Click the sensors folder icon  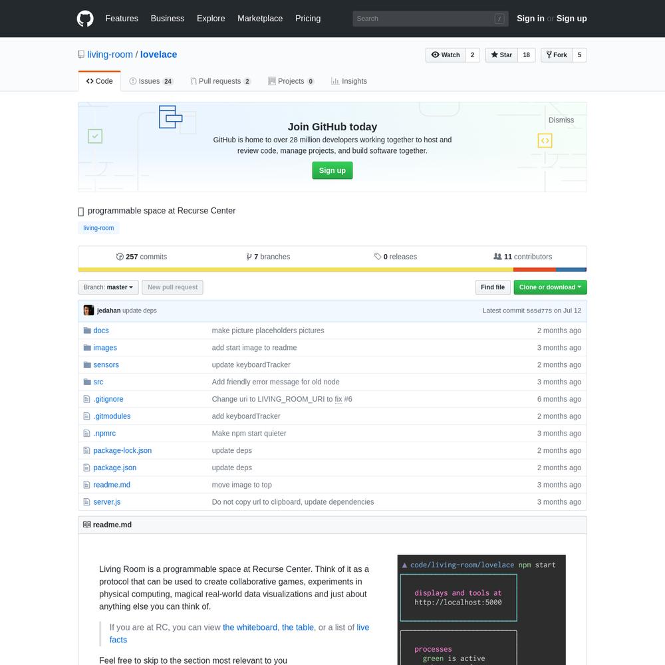click(87, 364)
